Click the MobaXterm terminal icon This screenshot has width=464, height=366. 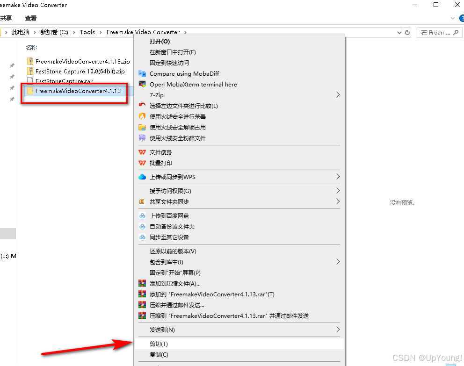(x=142, y=84)
